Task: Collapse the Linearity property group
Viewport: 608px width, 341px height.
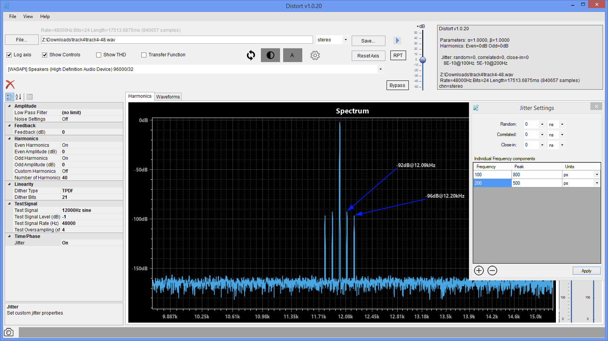Action: [9, 184]
